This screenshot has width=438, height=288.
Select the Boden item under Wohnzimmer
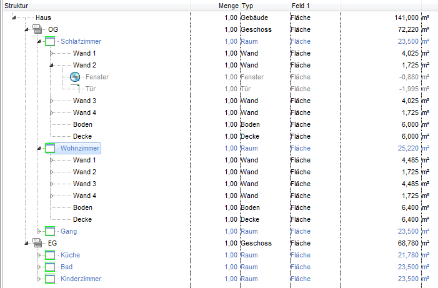[x=82, y=207]
